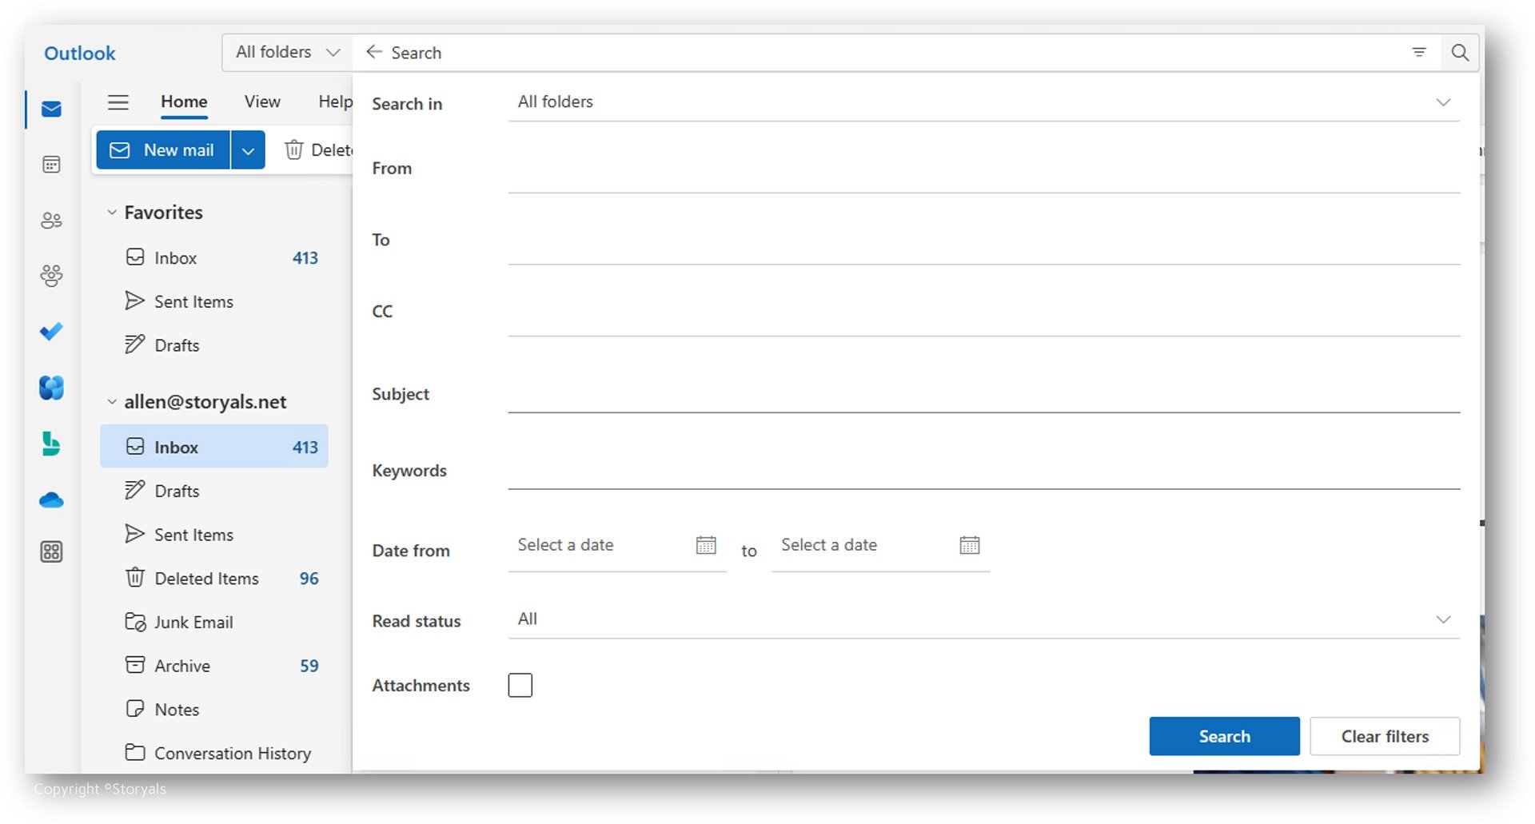This screenshot has height=824, width=1535.
Task: Enable the Attachments checkbox
Action: [520, 685]
